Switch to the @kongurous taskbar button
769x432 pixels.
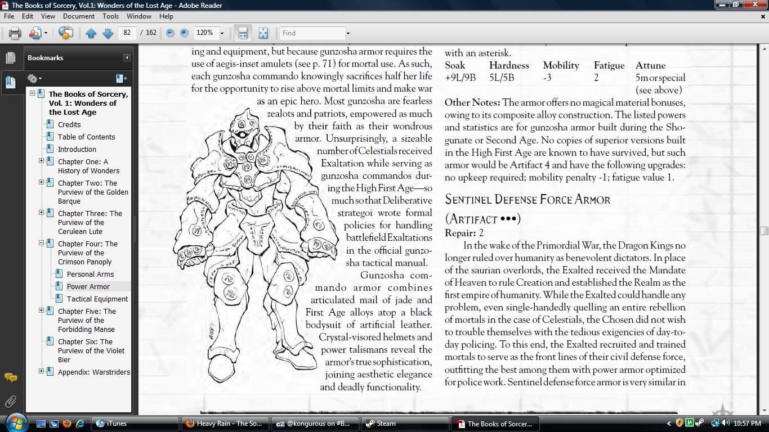point(315,424)
